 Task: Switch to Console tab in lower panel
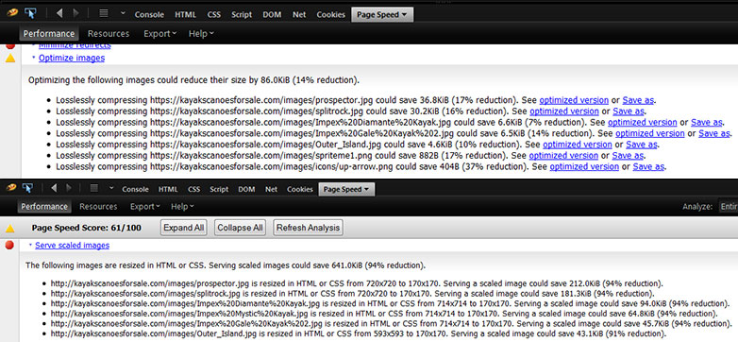pyautogui.click(x=135, y=189)
